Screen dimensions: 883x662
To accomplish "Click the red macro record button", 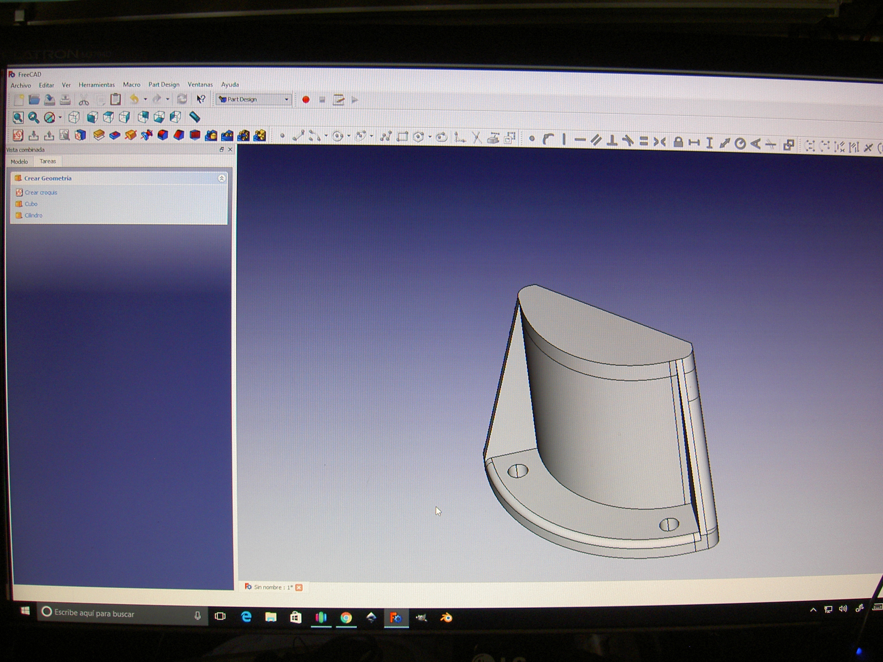I will pyautogui.click(x=306, y=100).
